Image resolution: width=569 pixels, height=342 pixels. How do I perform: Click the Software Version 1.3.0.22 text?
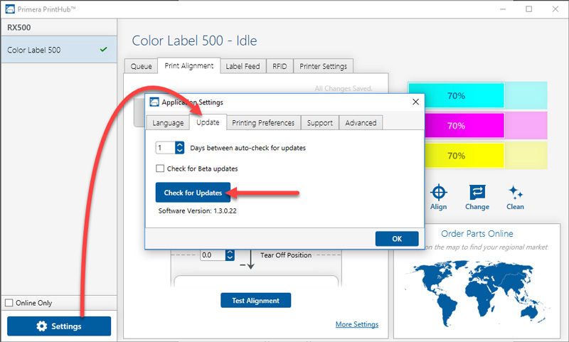pyautogui.click(x=198, y=210)
